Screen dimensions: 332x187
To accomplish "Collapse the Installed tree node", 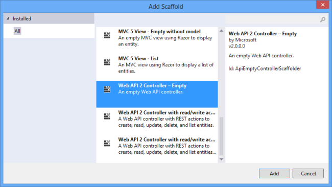I will 8,18.
